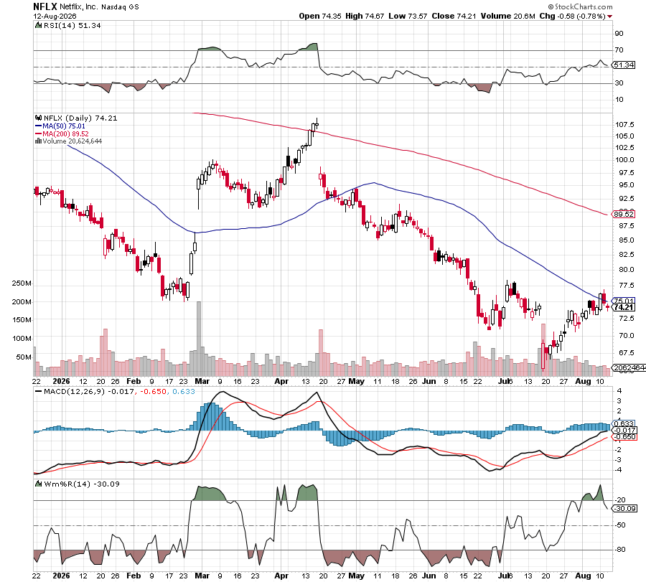Click the 'Chg -0.58 (-0.78%)' value
Screen dimensions: 646x582
pyautogui.click(x=572, y=16)
